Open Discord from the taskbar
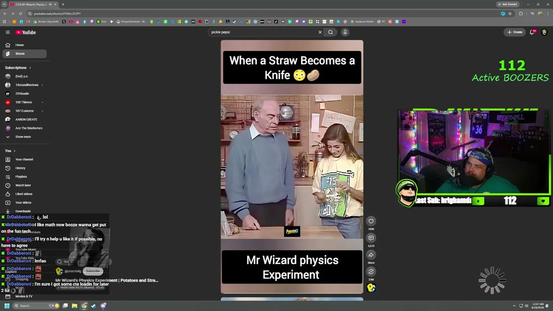 pos(103,306)
